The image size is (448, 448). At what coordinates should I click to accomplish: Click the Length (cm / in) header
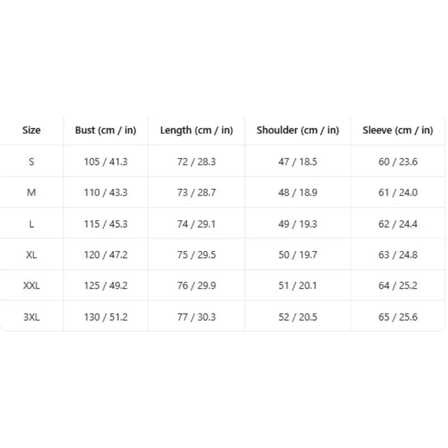(197, 130)
